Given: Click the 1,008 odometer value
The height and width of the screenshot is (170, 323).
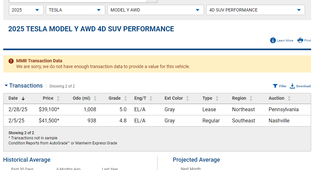Looking at the screenshot, I should pyautogui.click(x=90, y=109).
